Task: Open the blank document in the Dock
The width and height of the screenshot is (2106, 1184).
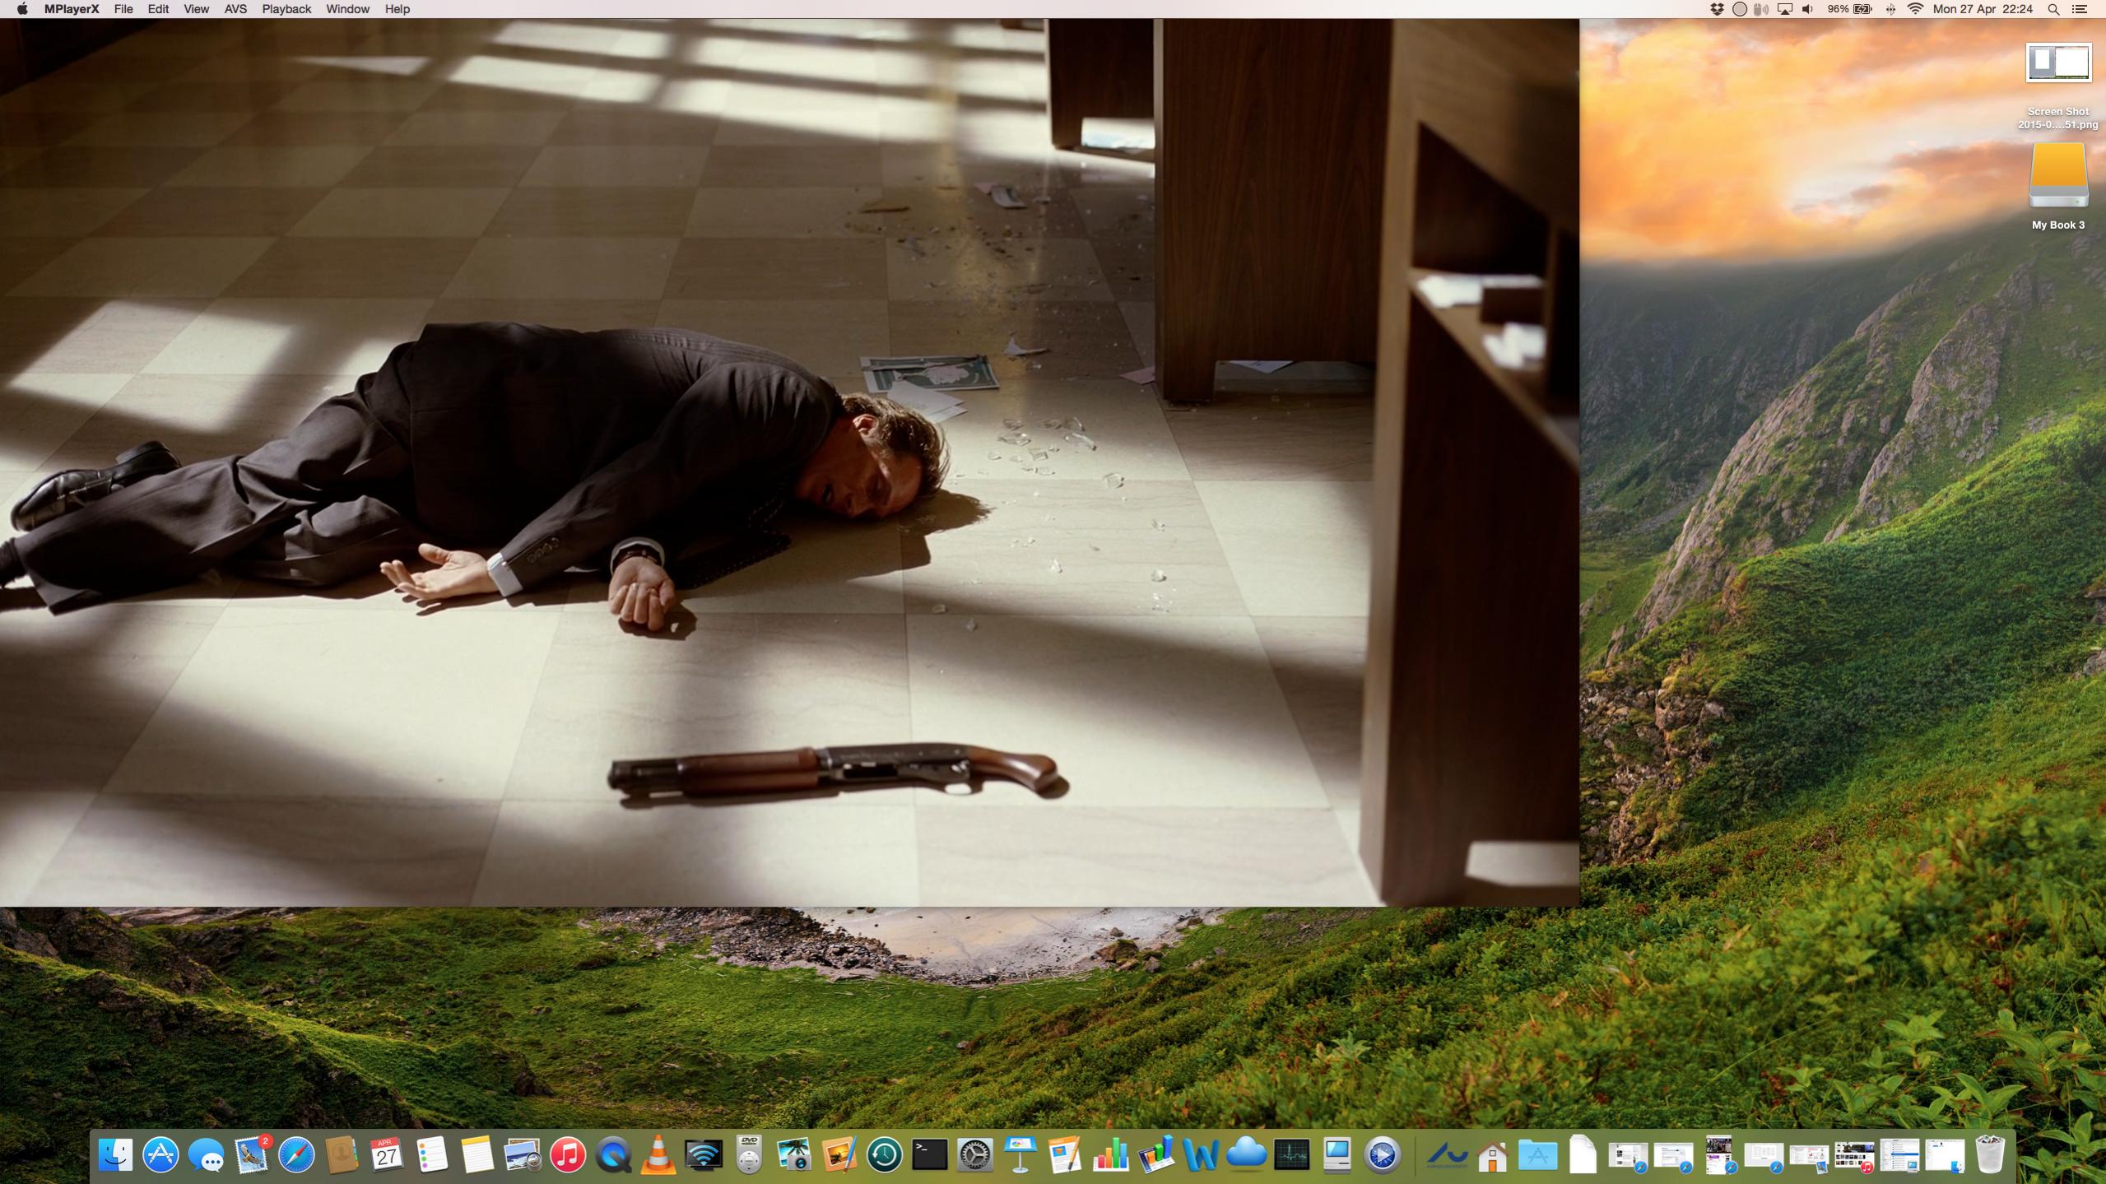Action: pos(1583,1155)
